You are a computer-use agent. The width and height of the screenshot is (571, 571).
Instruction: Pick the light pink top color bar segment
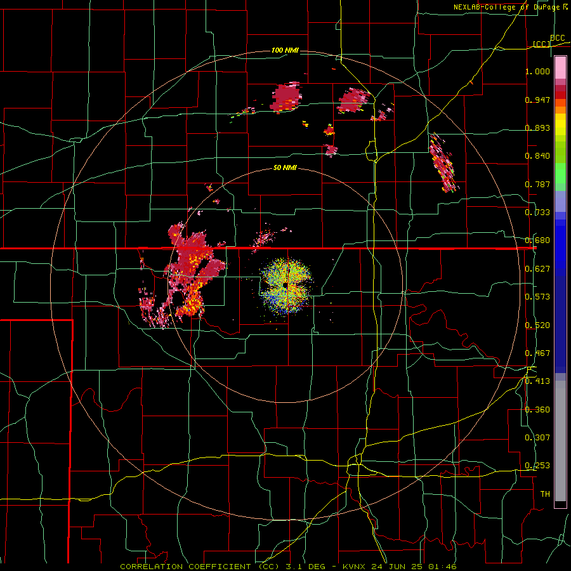pos(560,67)
